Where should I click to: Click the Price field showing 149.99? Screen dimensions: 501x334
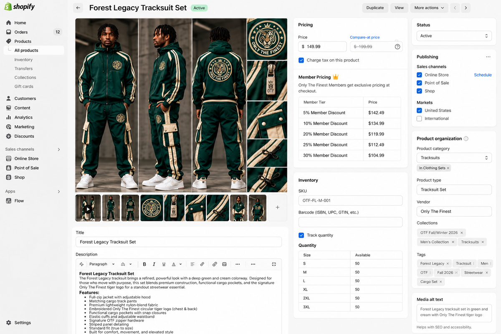point(322,47)
